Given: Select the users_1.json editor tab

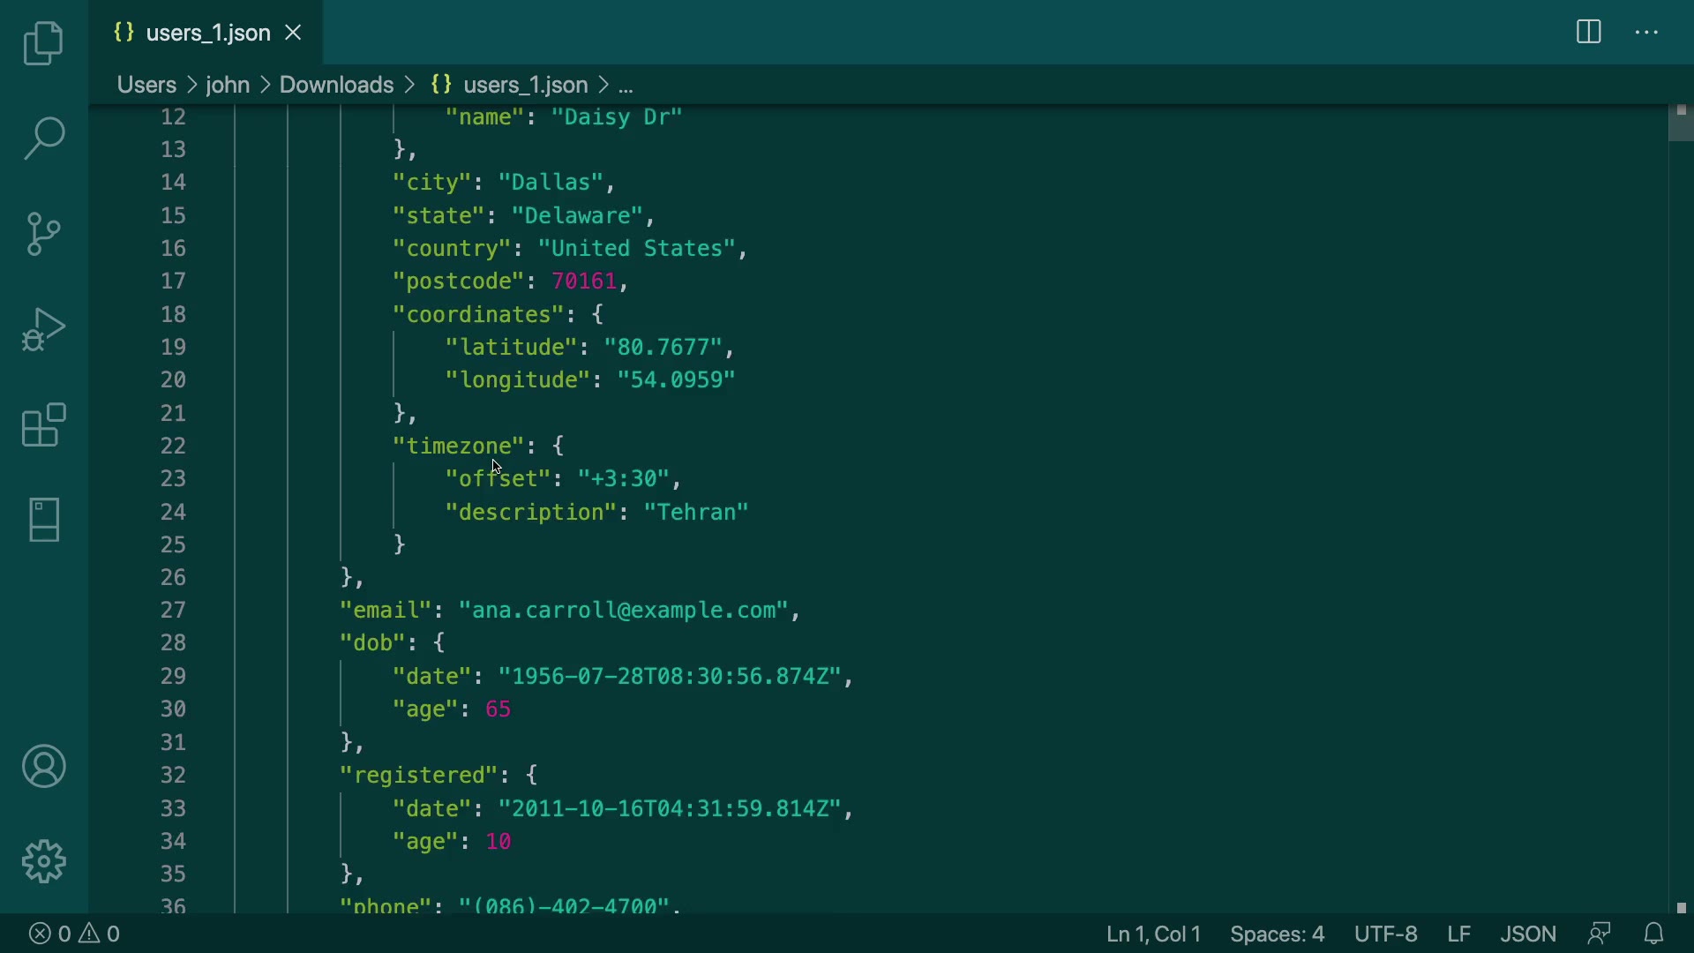Looking at the screenshot, I should click(x=207, y=33).
